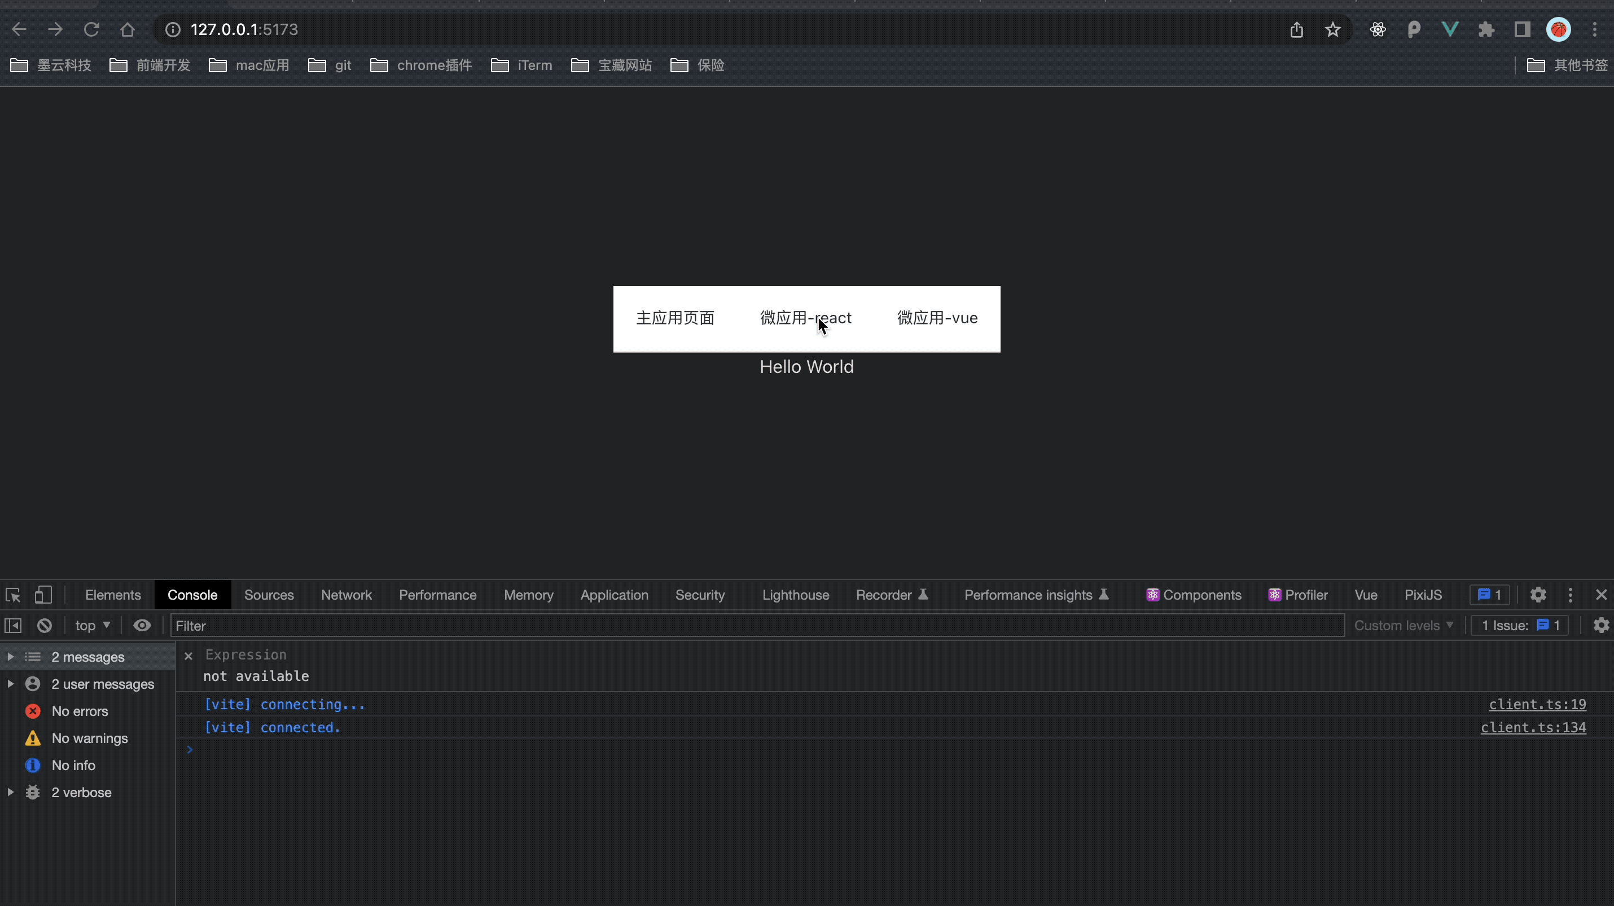Screen dimensions: 1614x906
Task: Reload the current page
Action: [x=91, y=29]
